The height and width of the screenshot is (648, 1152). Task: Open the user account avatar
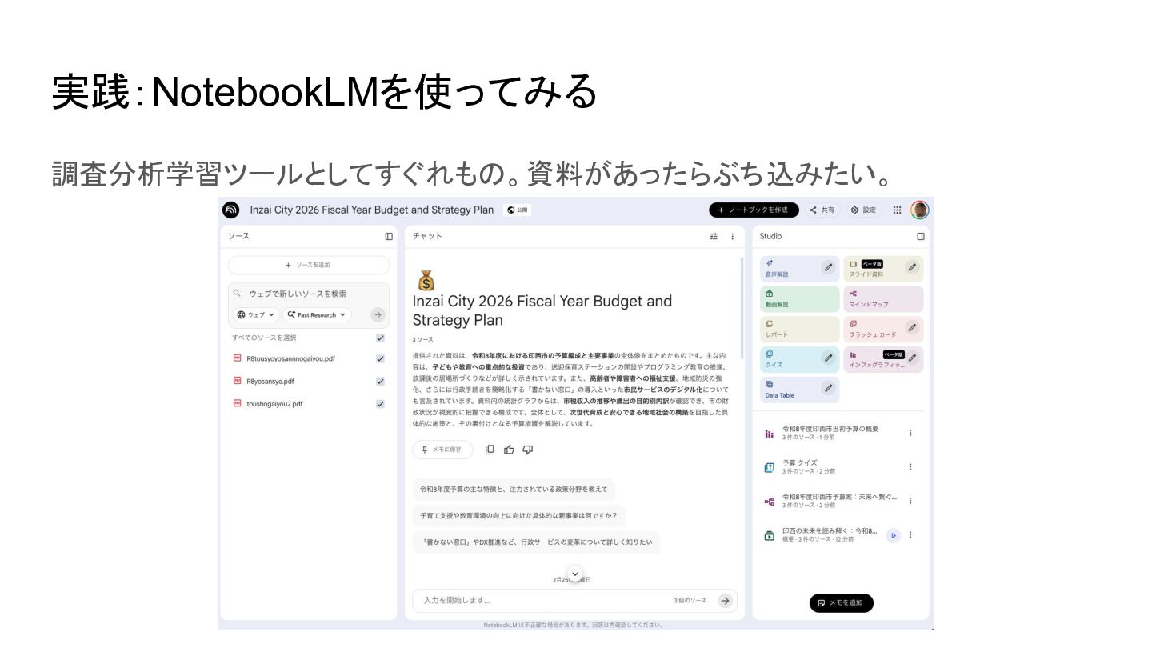point(920,210)
